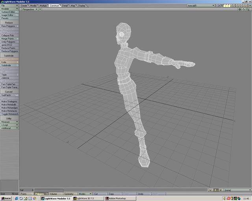Run the qemLOSS2 plugin

pyautogui.click(x=9, y=45)
